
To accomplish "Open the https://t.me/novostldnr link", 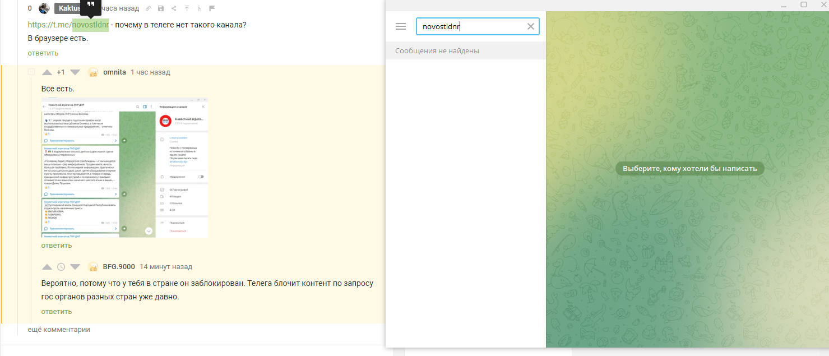I will (x=68, y=25).
